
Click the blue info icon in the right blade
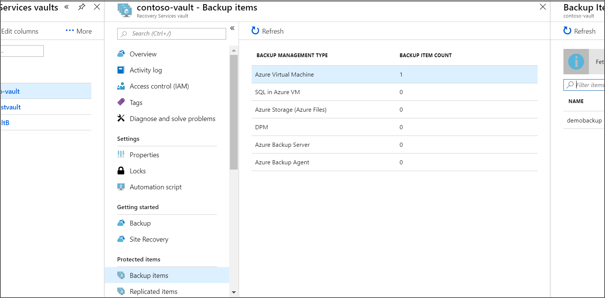pyautogui.click(x=576, y=62)
